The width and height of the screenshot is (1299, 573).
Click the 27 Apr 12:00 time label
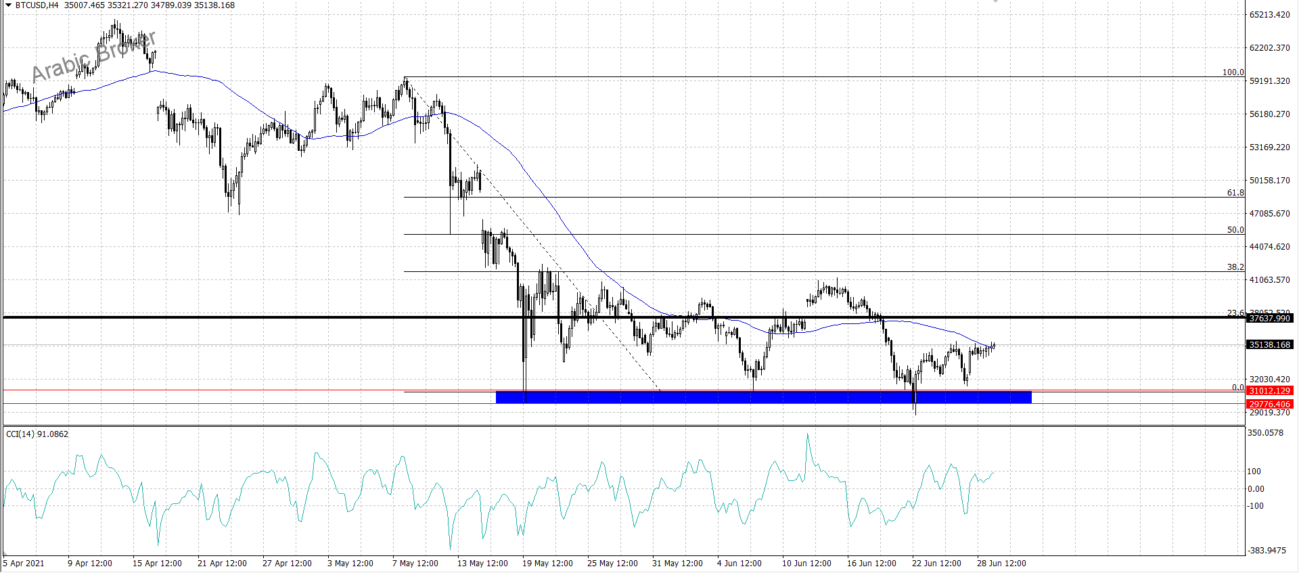click(287, 563)
